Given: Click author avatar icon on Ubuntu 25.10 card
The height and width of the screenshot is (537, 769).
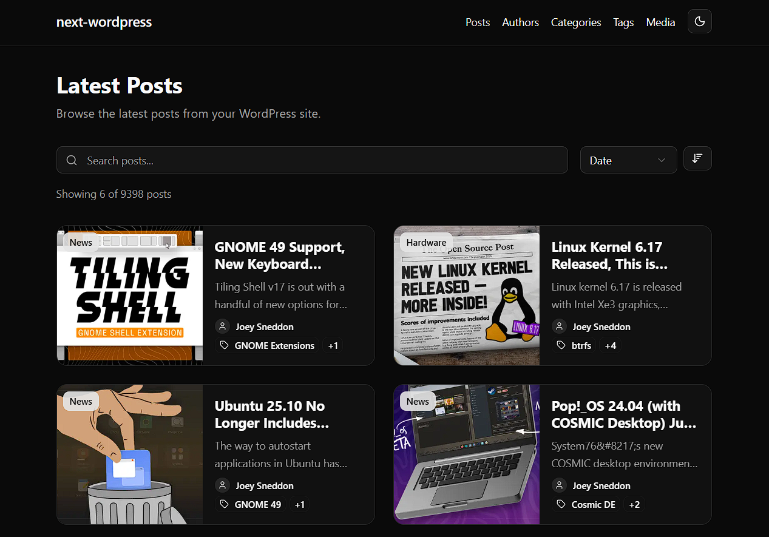Looking at the screenshot, I should click(x=222, y=485).
